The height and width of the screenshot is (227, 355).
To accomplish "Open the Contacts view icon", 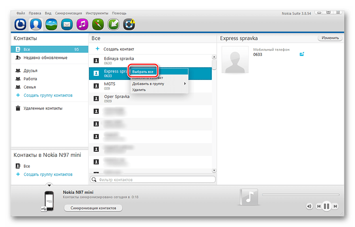I will pyautogui.click(x=36, y=24).
